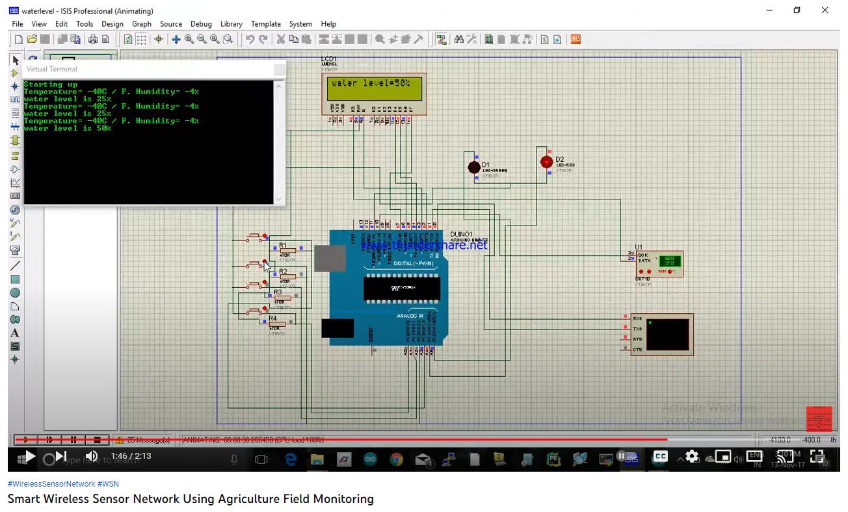The width and height of the screenshot is (848, 512).
Task: Select the Subcircuit tool
Action: 15,141
